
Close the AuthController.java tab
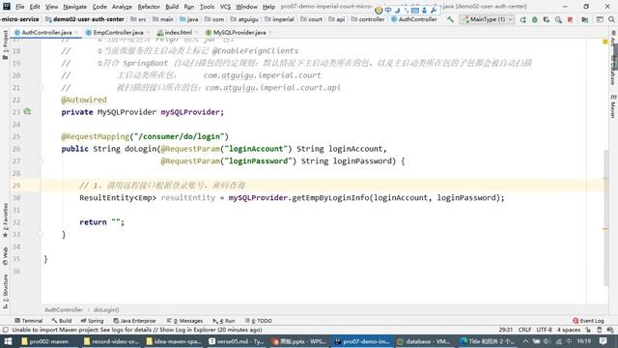click(76, 32)
